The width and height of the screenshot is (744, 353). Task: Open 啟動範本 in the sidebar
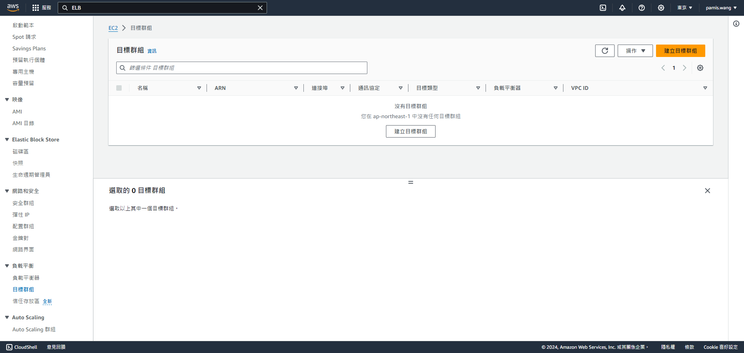point(23,25)
